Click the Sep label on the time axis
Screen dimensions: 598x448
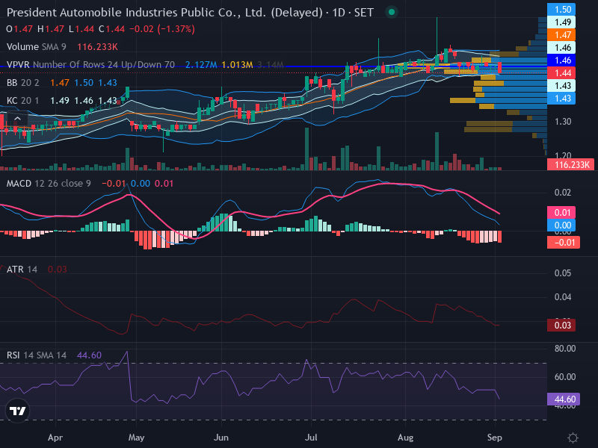click(x=495, y=438)
